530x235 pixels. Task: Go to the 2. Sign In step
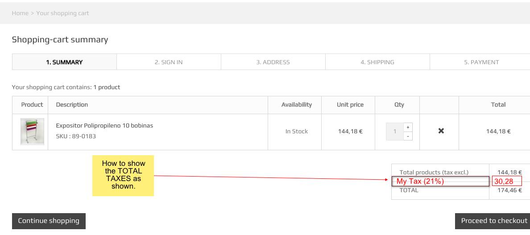click(x=169, y=62)
